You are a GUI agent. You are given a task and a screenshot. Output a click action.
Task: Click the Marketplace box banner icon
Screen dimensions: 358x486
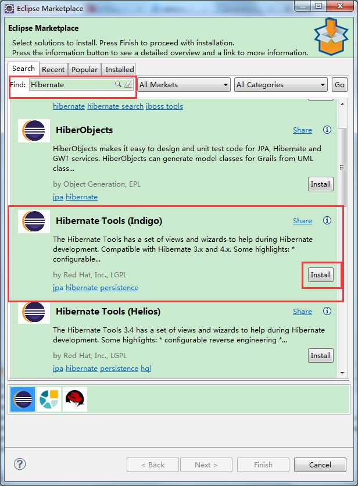point(331,37)
